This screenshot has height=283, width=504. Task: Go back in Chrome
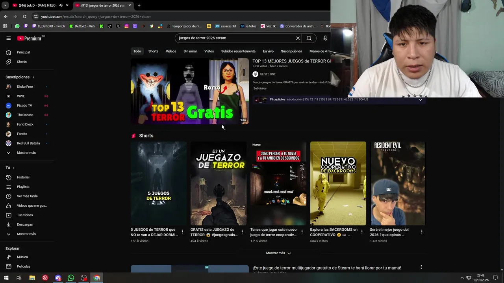(x=6, y=17)
